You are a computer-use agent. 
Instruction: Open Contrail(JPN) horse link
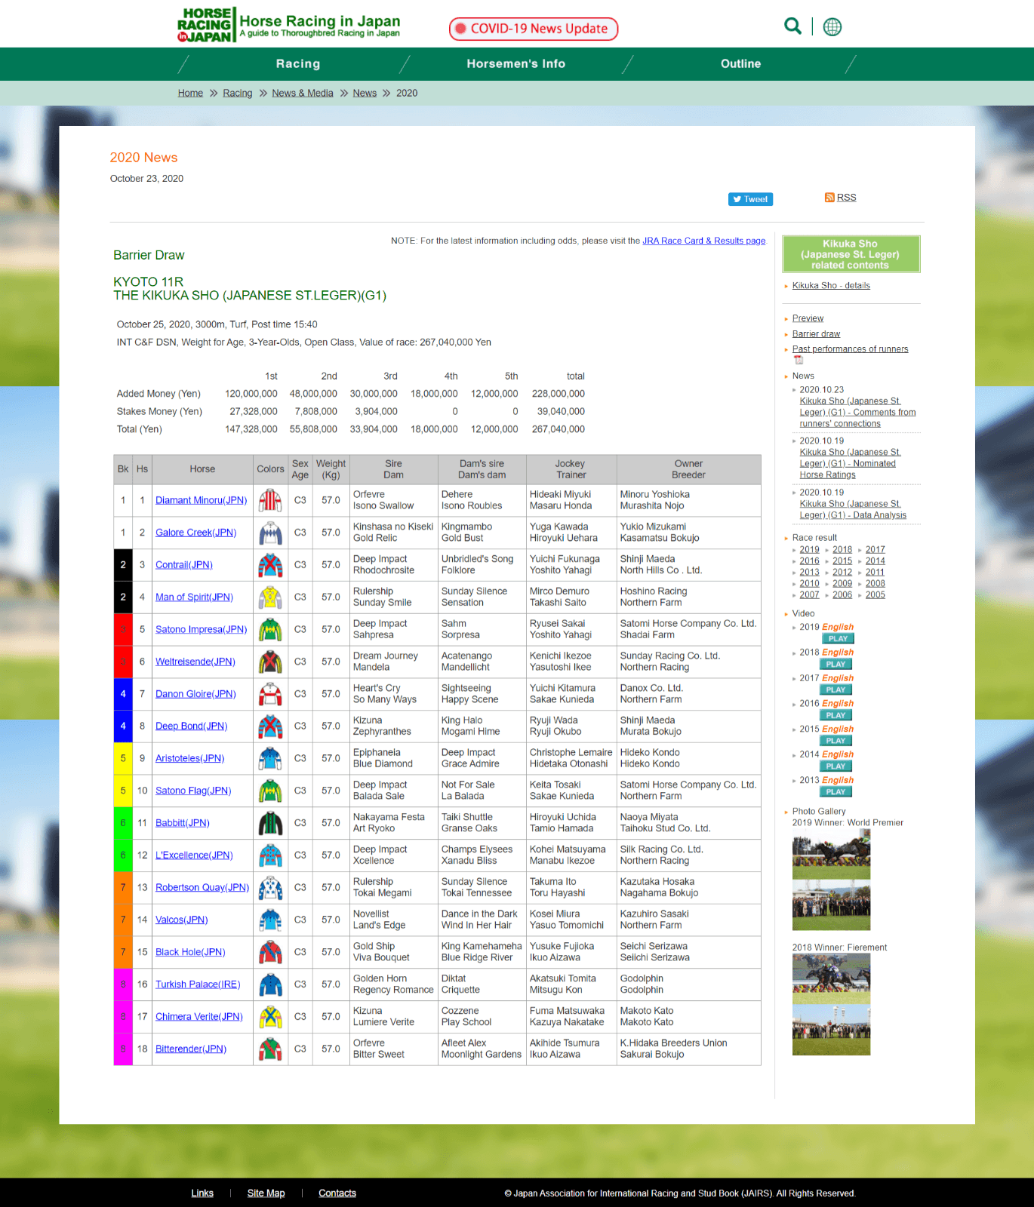(184, 565)
